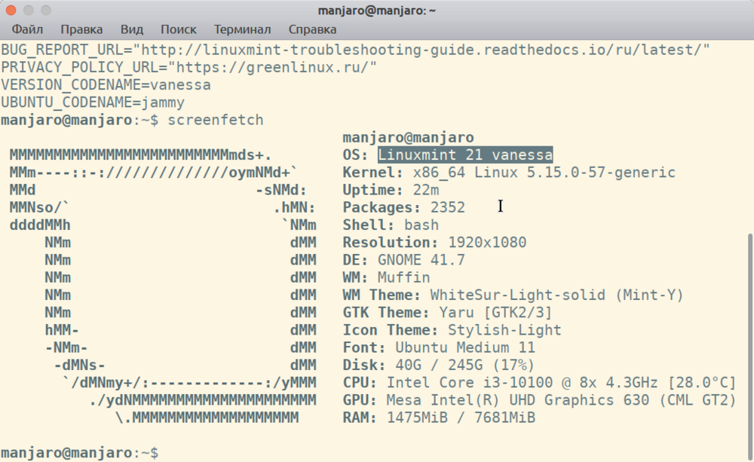The width and height of the screenshot is (754, 462).
Task: Click the Font value 'Ubuntu Medium 11'
Action: tap(465, 347)
